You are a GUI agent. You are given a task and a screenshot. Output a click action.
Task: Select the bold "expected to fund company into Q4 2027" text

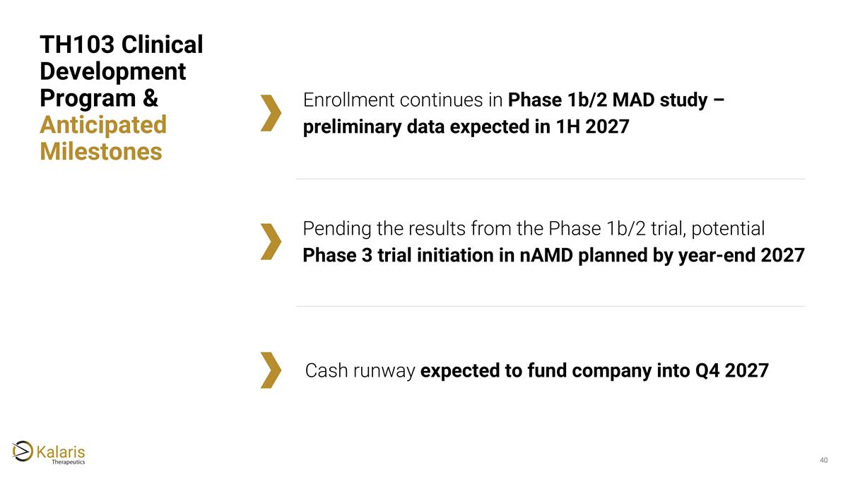click(x=594, y=370)
